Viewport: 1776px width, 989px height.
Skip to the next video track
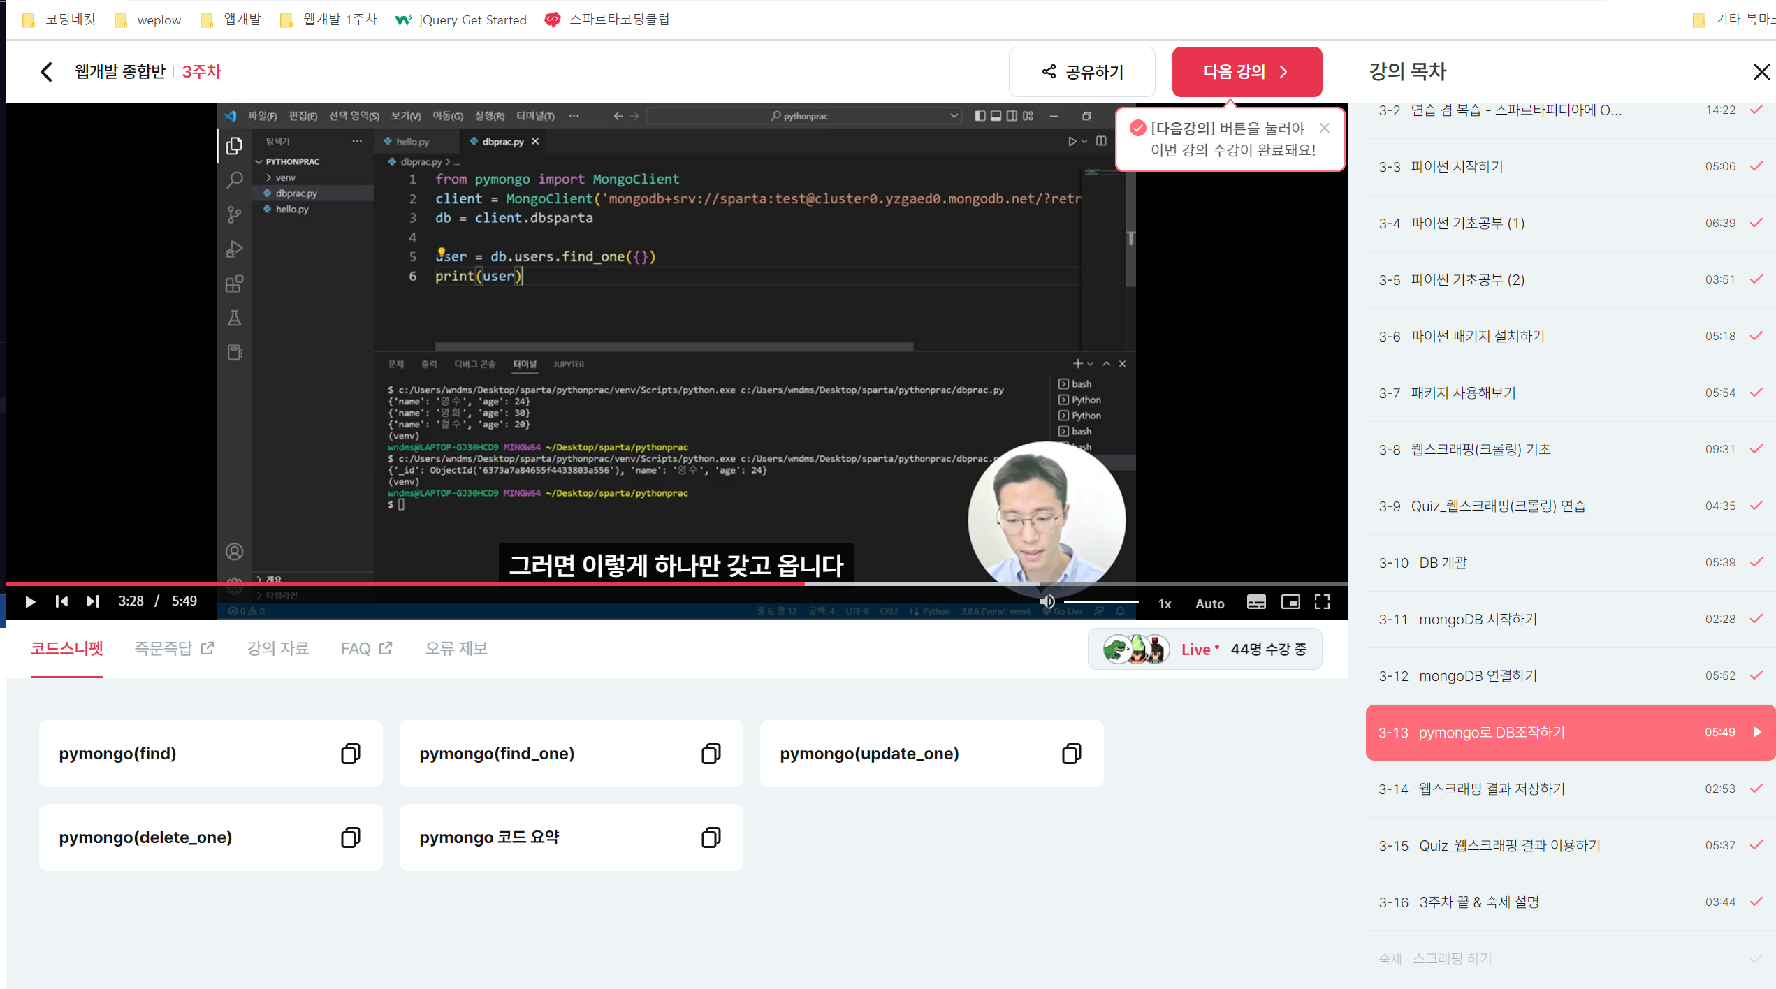click(x=93, y=601)
